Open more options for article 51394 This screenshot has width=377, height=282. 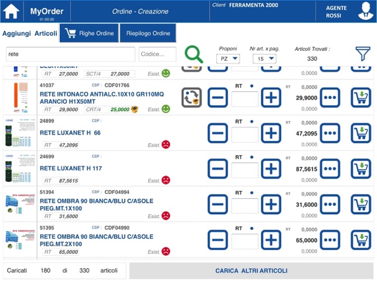point(330,204)
